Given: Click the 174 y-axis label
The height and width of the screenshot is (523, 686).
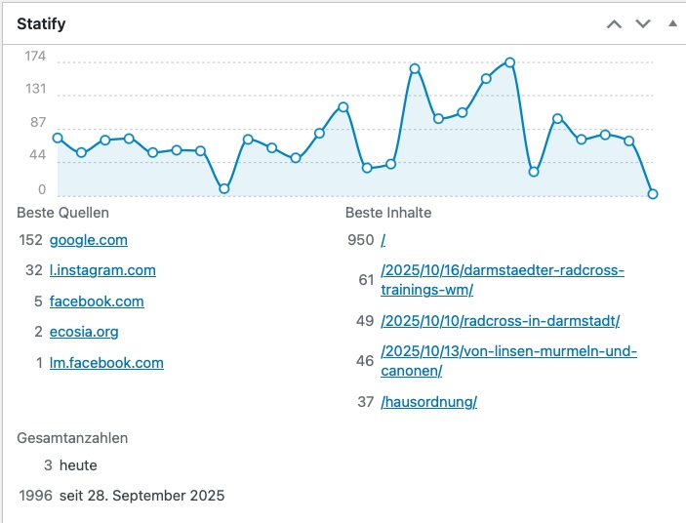Looking at the screenshot, I should [36, 57].
